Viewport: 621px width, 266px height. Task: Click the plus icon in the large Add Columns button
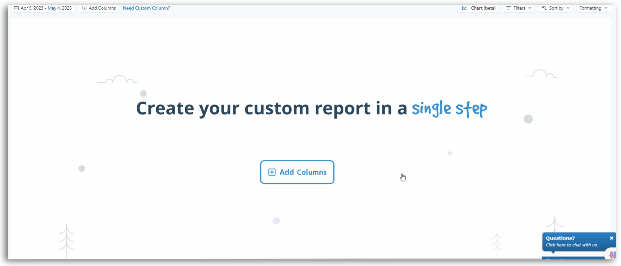click(x=272, y=172)
